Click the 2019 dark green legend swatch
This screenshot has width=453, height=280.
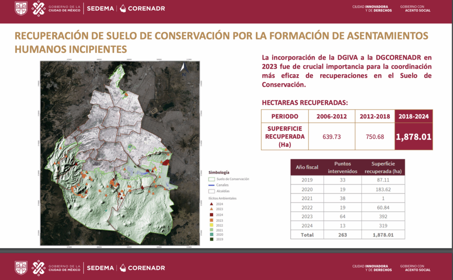(x=211, y=240)
